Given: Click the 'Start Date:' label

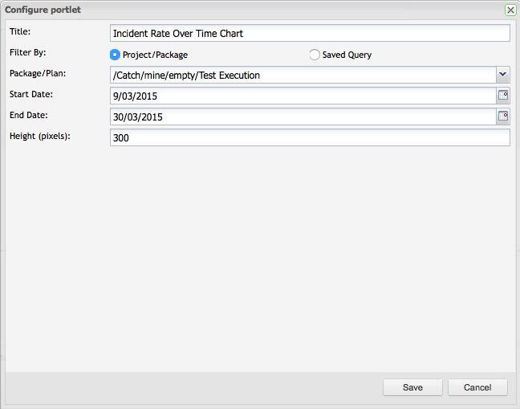Looking at the screenshot, I should pyautogui.click(x=31, y=94).
